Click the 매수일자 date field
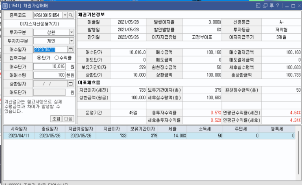 click(50, 49)
